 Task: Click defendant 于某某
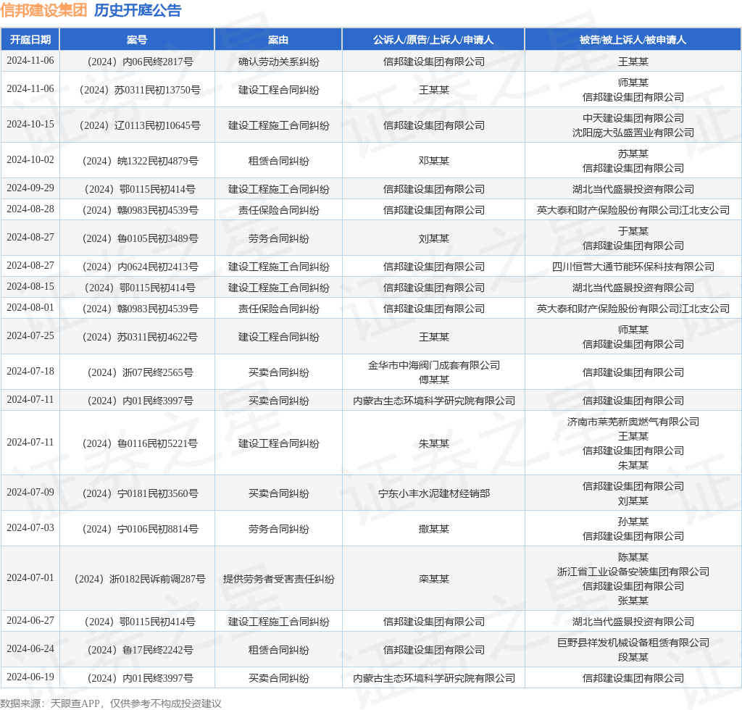pos(633,231)
